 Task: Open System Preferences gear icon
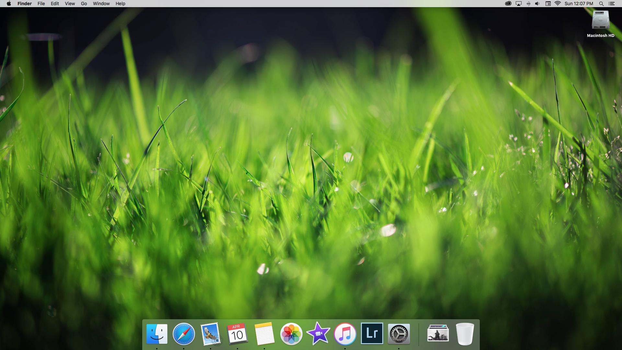pyautogui.click(x=399, y=334)
